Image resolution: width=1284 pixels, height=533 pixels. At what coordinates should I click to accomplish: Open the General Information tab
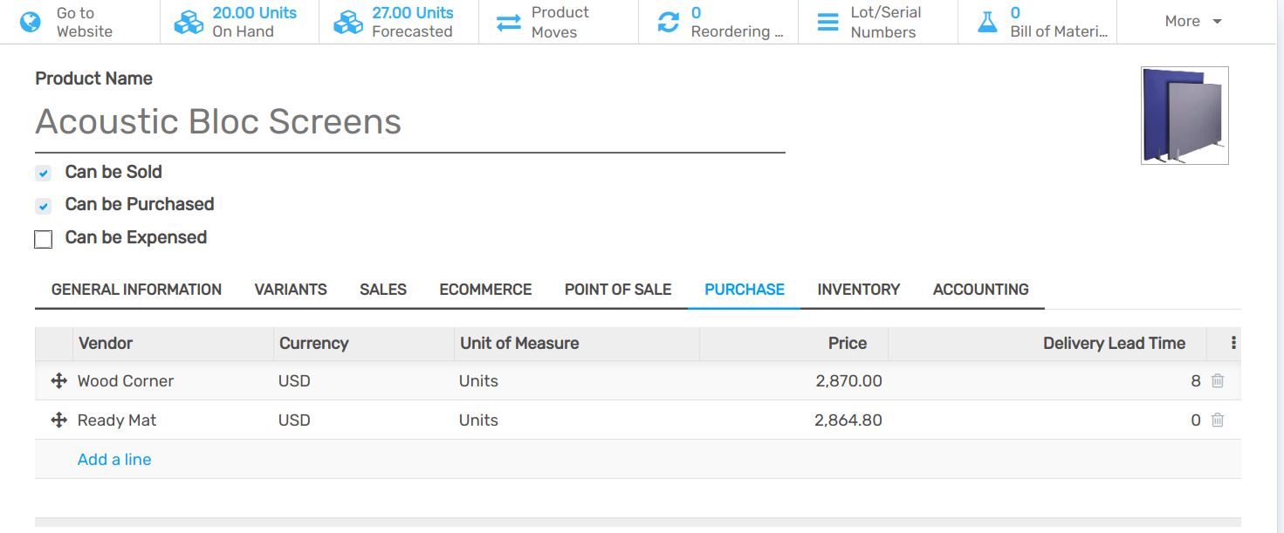[136, 290]
